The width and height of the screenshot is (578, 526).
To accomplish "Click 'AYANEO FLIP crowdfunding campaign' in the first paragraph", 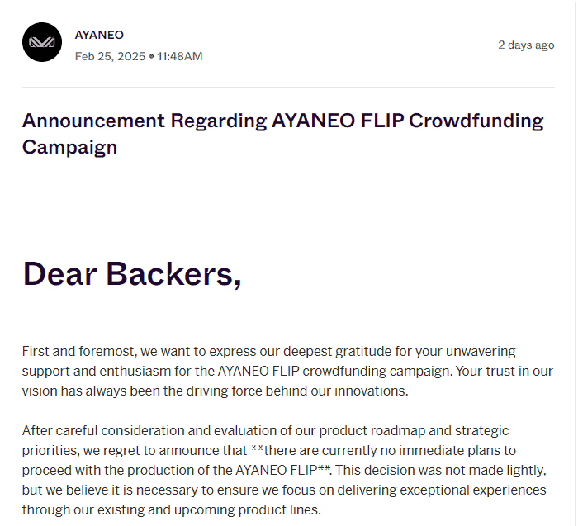I will tap(334, 372).
